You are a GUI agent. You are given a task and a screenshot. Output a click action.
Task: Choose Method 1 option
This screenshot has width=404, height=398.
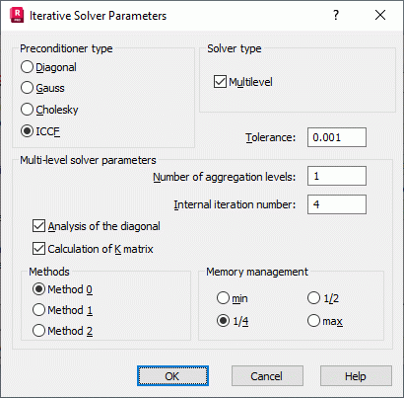click(x=62, y=310)
